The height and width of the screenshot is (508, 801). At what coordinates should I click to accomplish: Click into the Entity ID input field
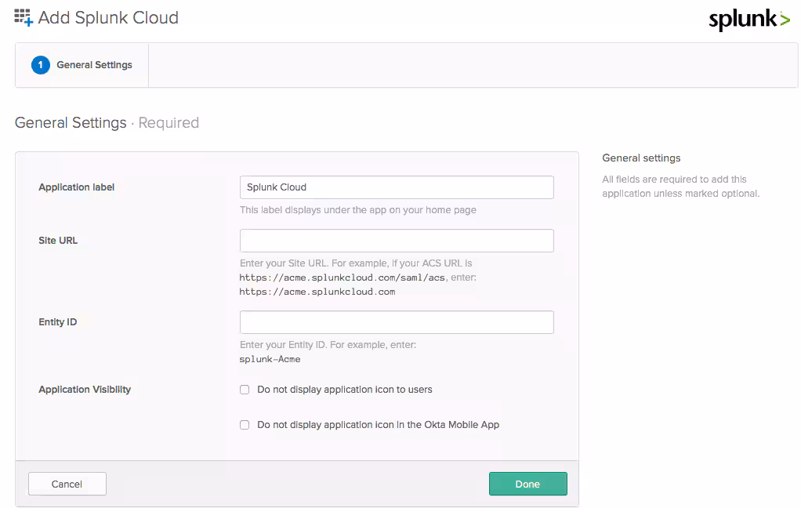click(397, 322)
